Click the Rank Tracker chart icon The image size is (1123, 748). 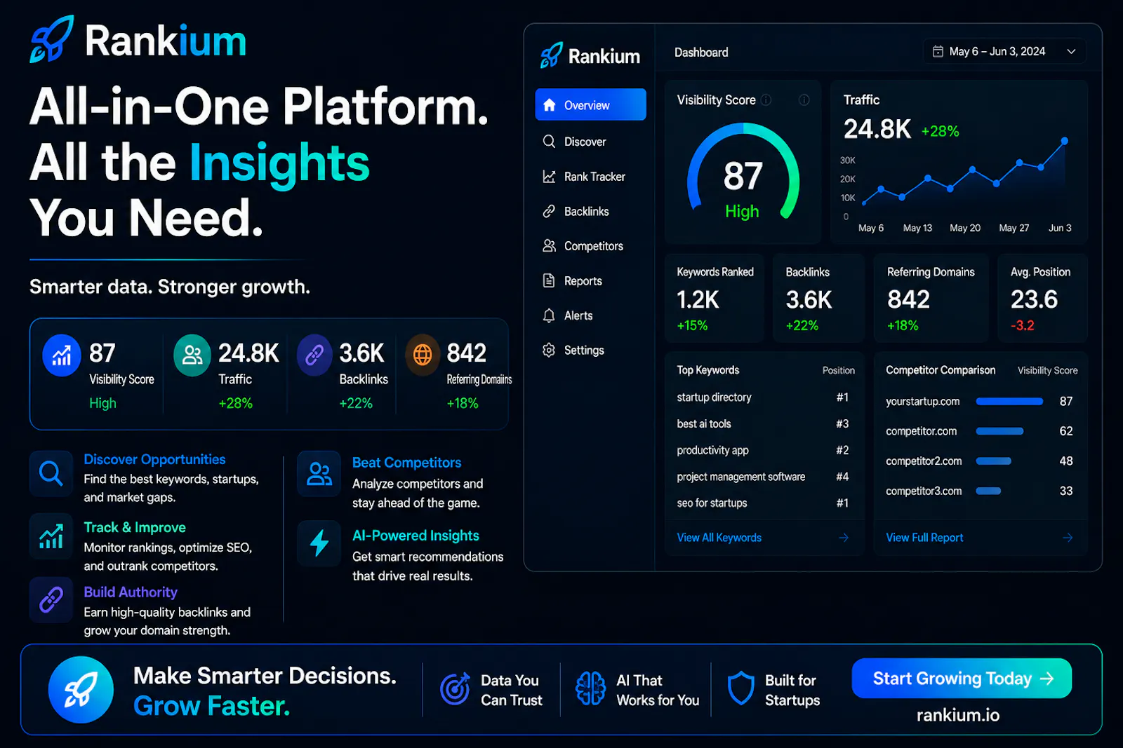pos(549,177)
